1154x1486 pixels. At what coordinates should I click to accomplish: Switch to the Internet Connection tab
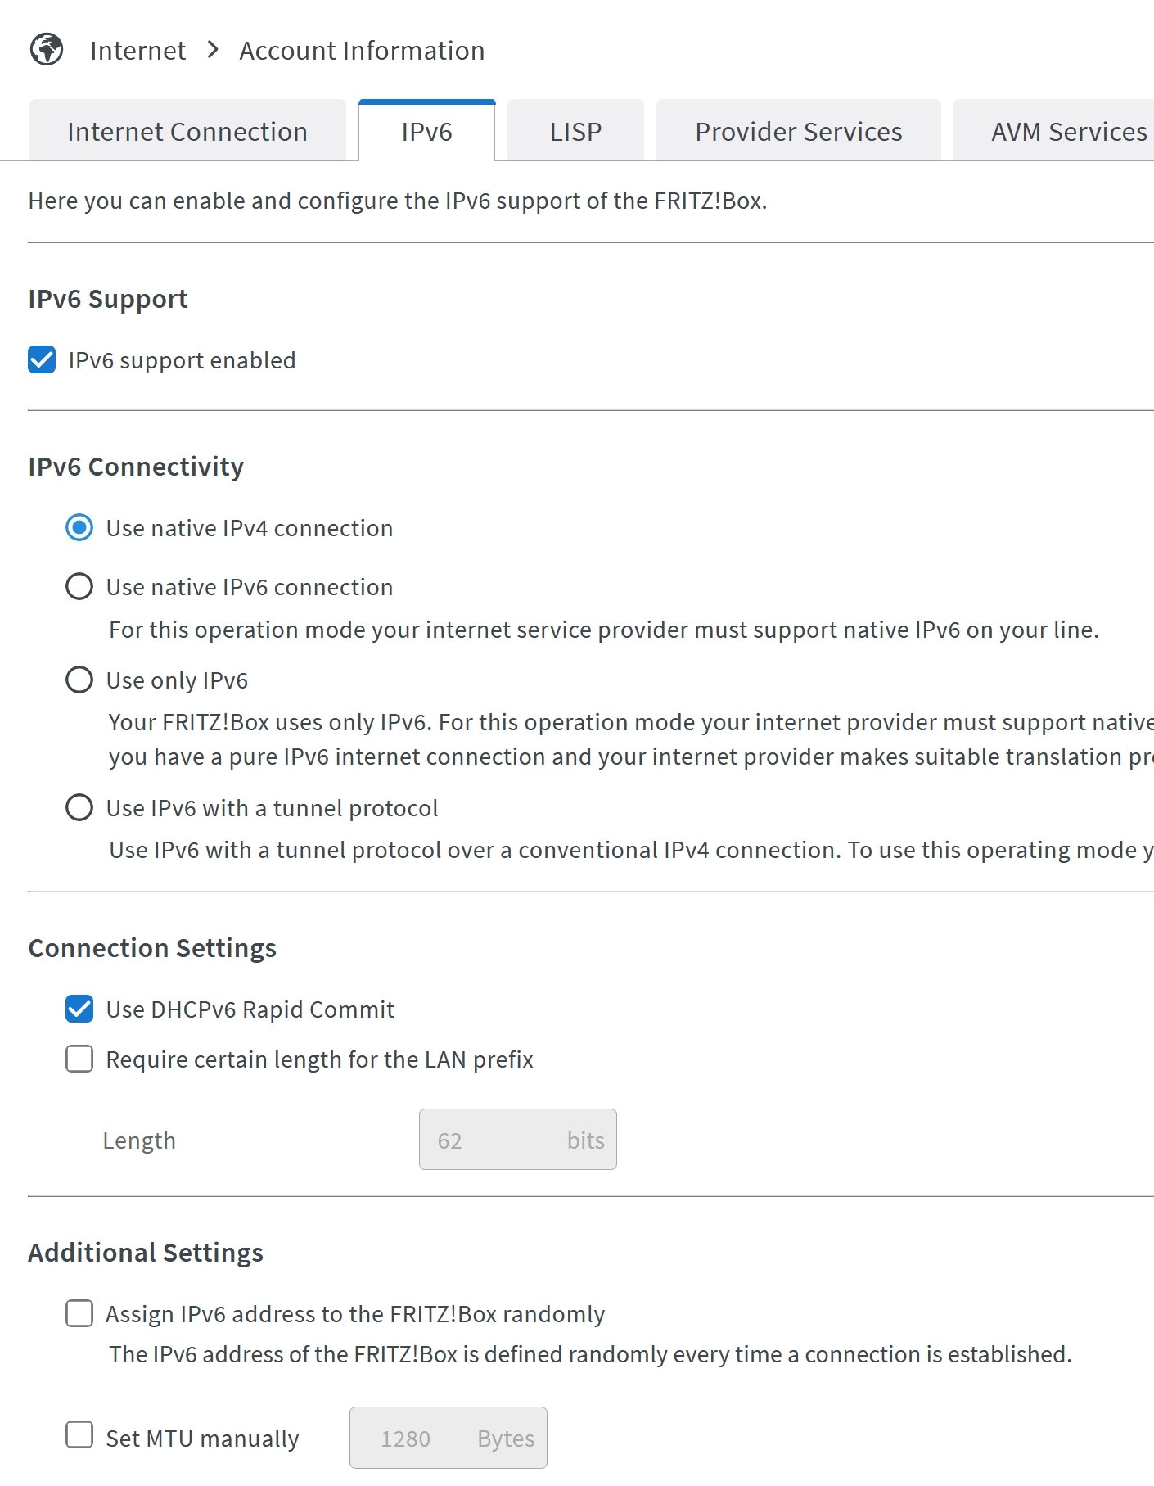(x=187, y=131)
